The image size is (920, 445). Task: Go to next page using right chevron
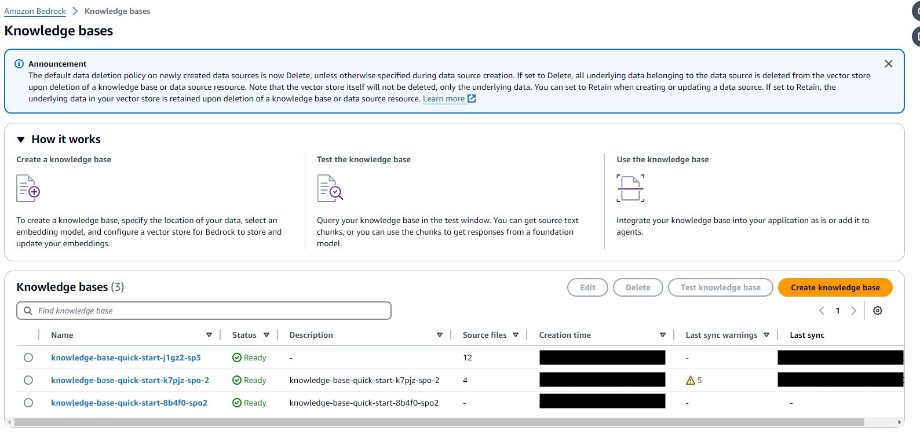(x=853, y=311)
